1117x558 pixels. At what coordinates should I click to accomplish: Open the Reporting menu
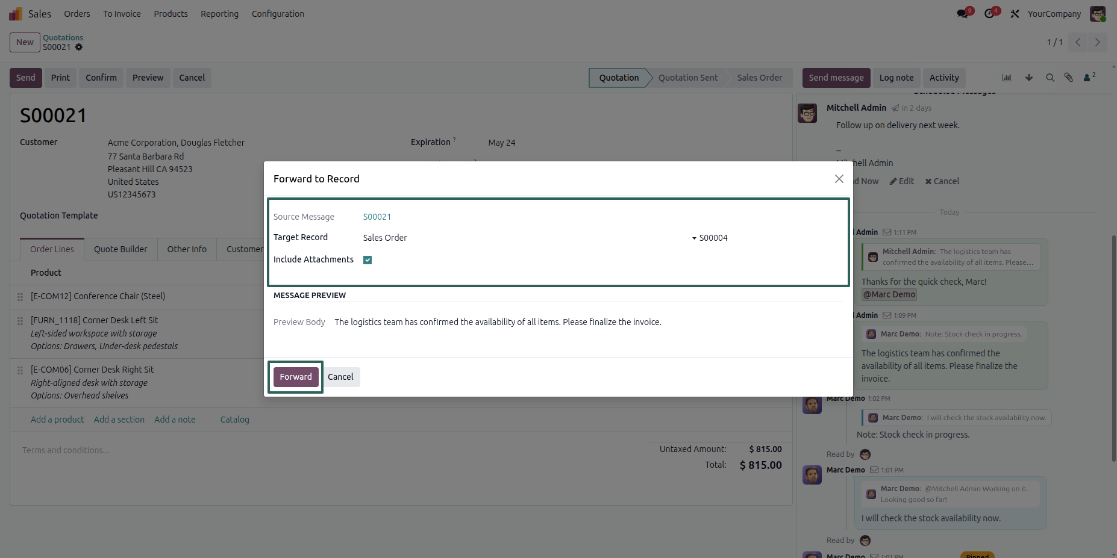coord(219,14)
